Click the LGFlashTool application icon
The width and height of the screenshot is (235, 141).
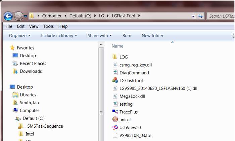pyautogui.click(x=115, y=81)
